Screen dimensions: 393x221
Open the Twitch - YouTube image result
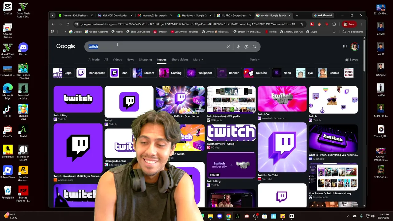click(282, 152)
